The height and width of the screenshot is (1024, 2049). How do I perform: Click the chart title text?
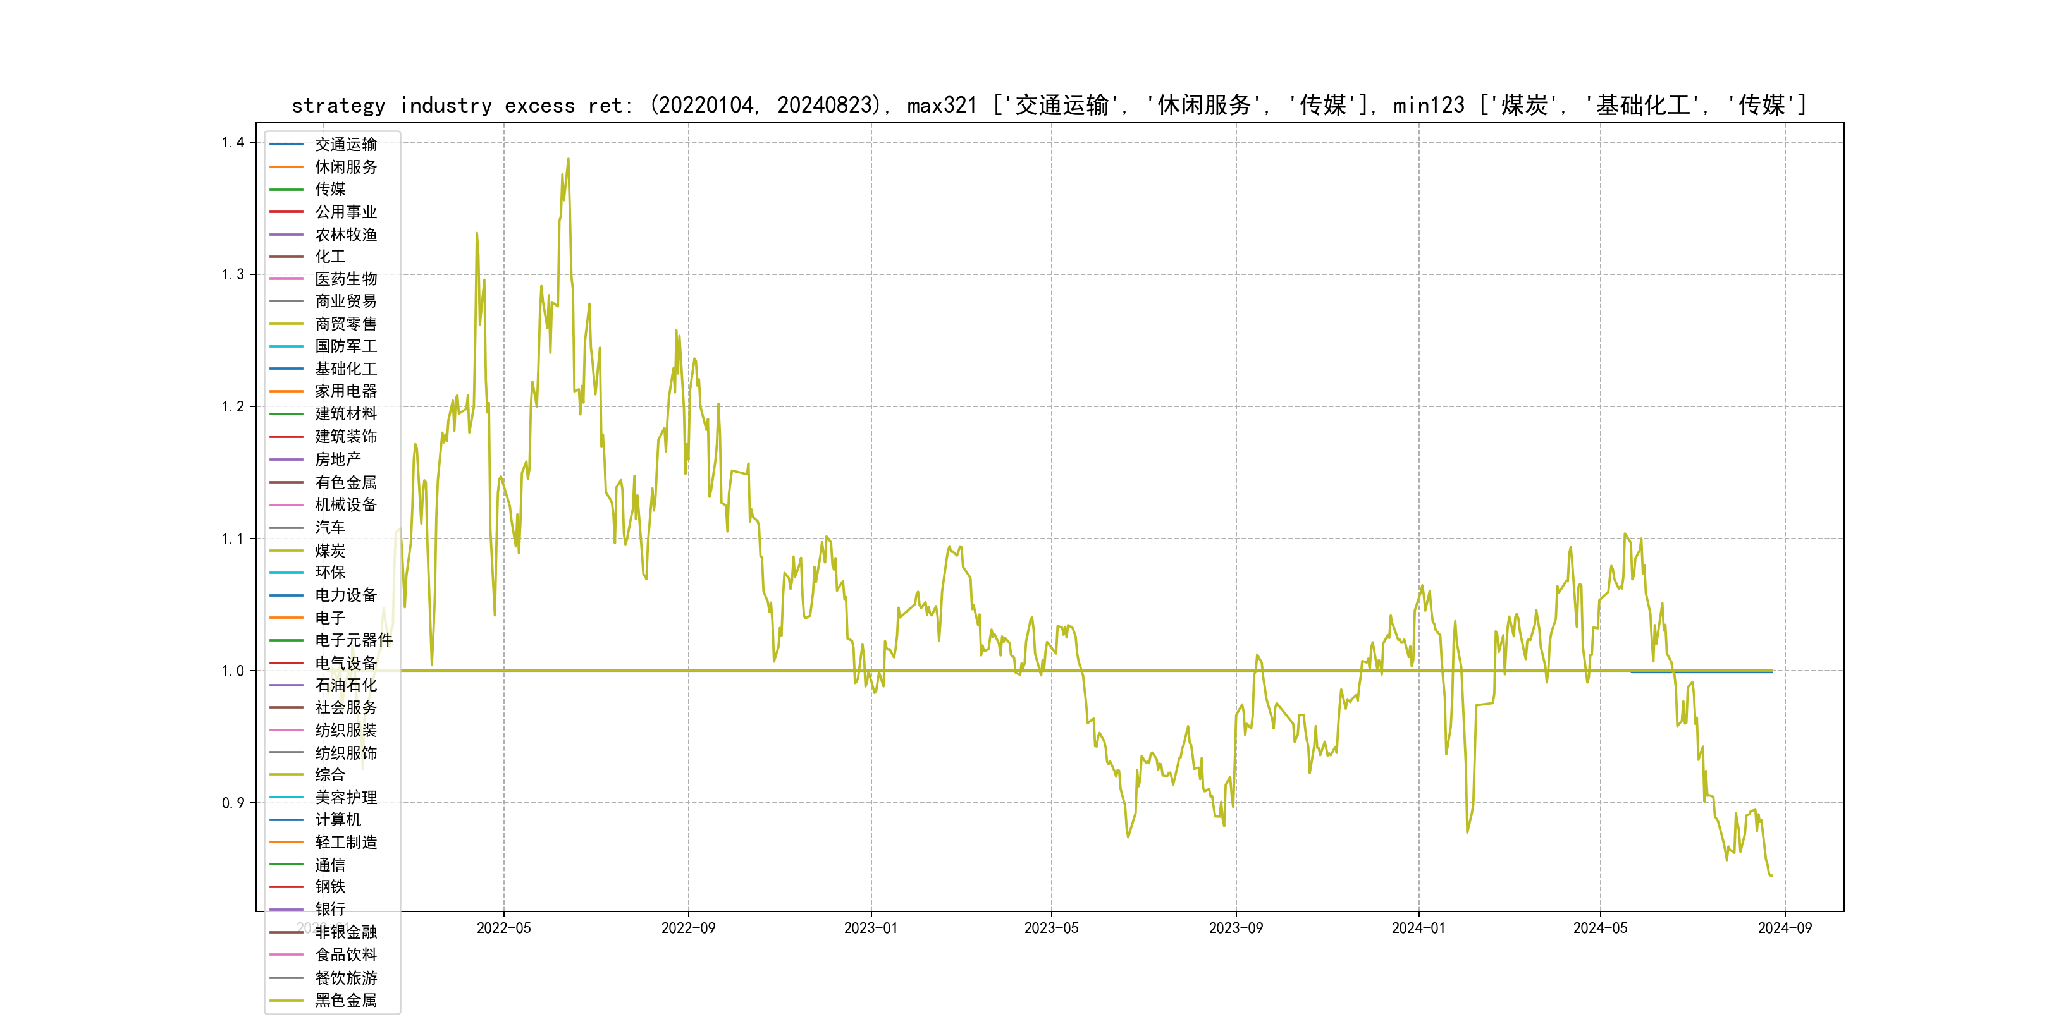coord(1049,105)
